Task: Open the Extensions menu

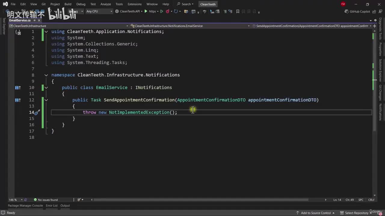Action: coord(134,4)
